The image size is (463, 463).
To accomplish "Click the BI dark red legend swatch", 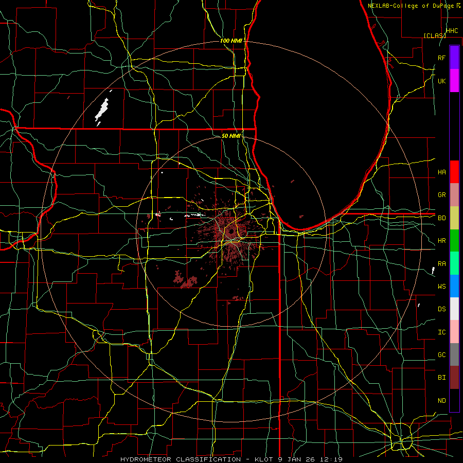I will (454, 378).
